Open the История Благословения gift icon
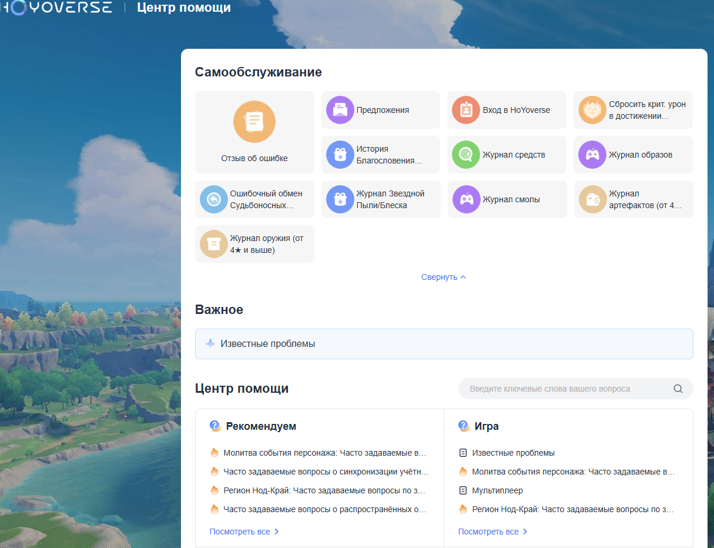714x548 pixels. point(340,155)
